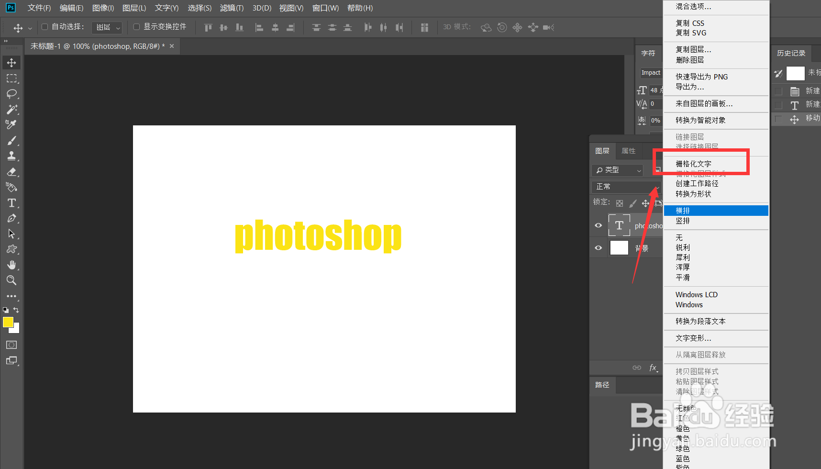Select the Zoom tool
Screen dimensions: 821x469
[11, 280]
